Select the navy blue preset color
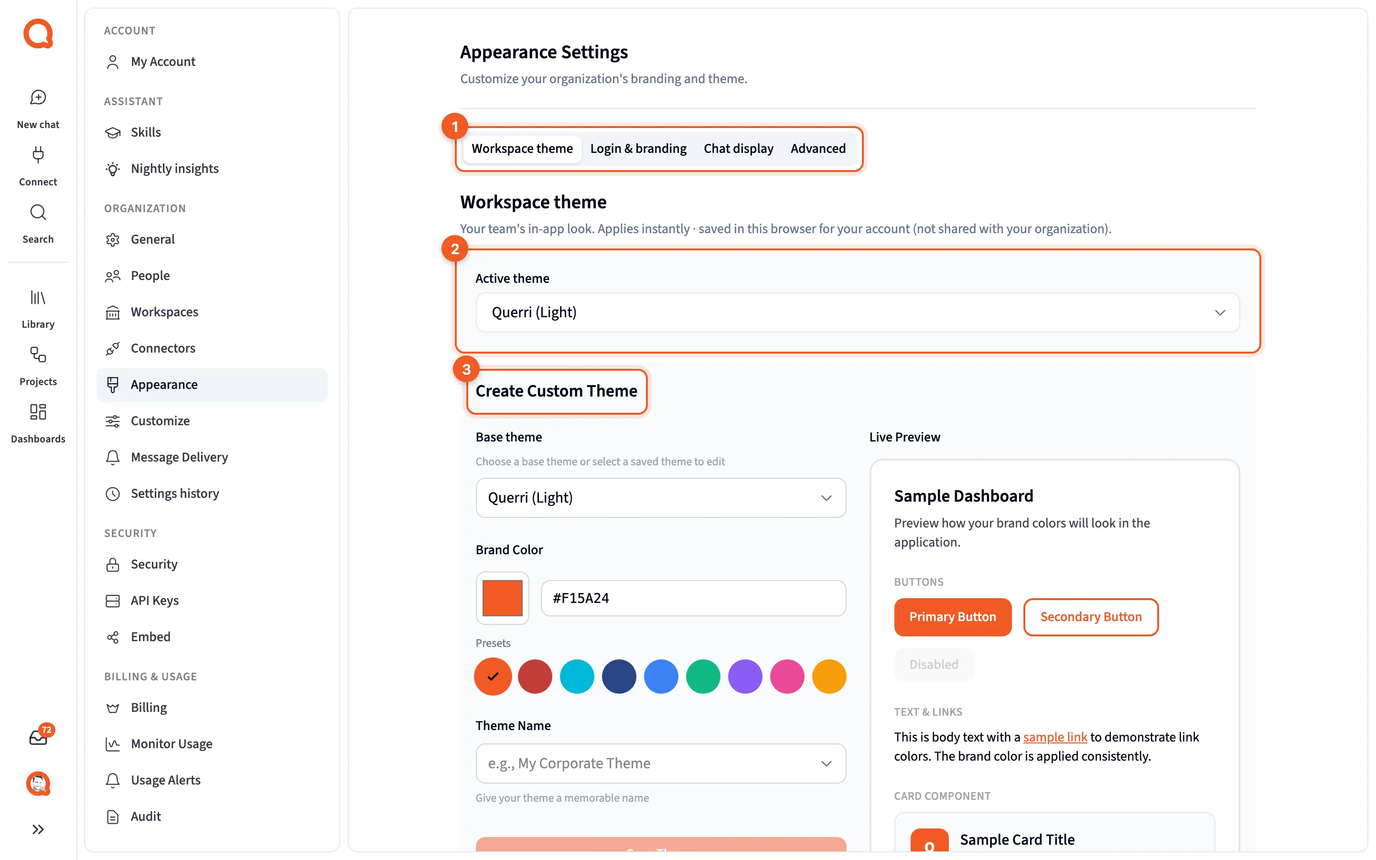Screen dimensions: 1376x860 pyautogui.click(x=619, y=676)
